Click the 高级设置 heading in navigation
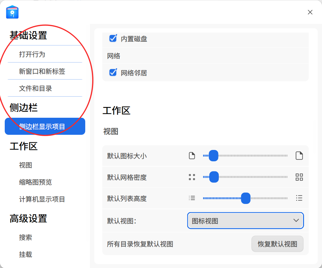322x268 pixels. point(28,218)
